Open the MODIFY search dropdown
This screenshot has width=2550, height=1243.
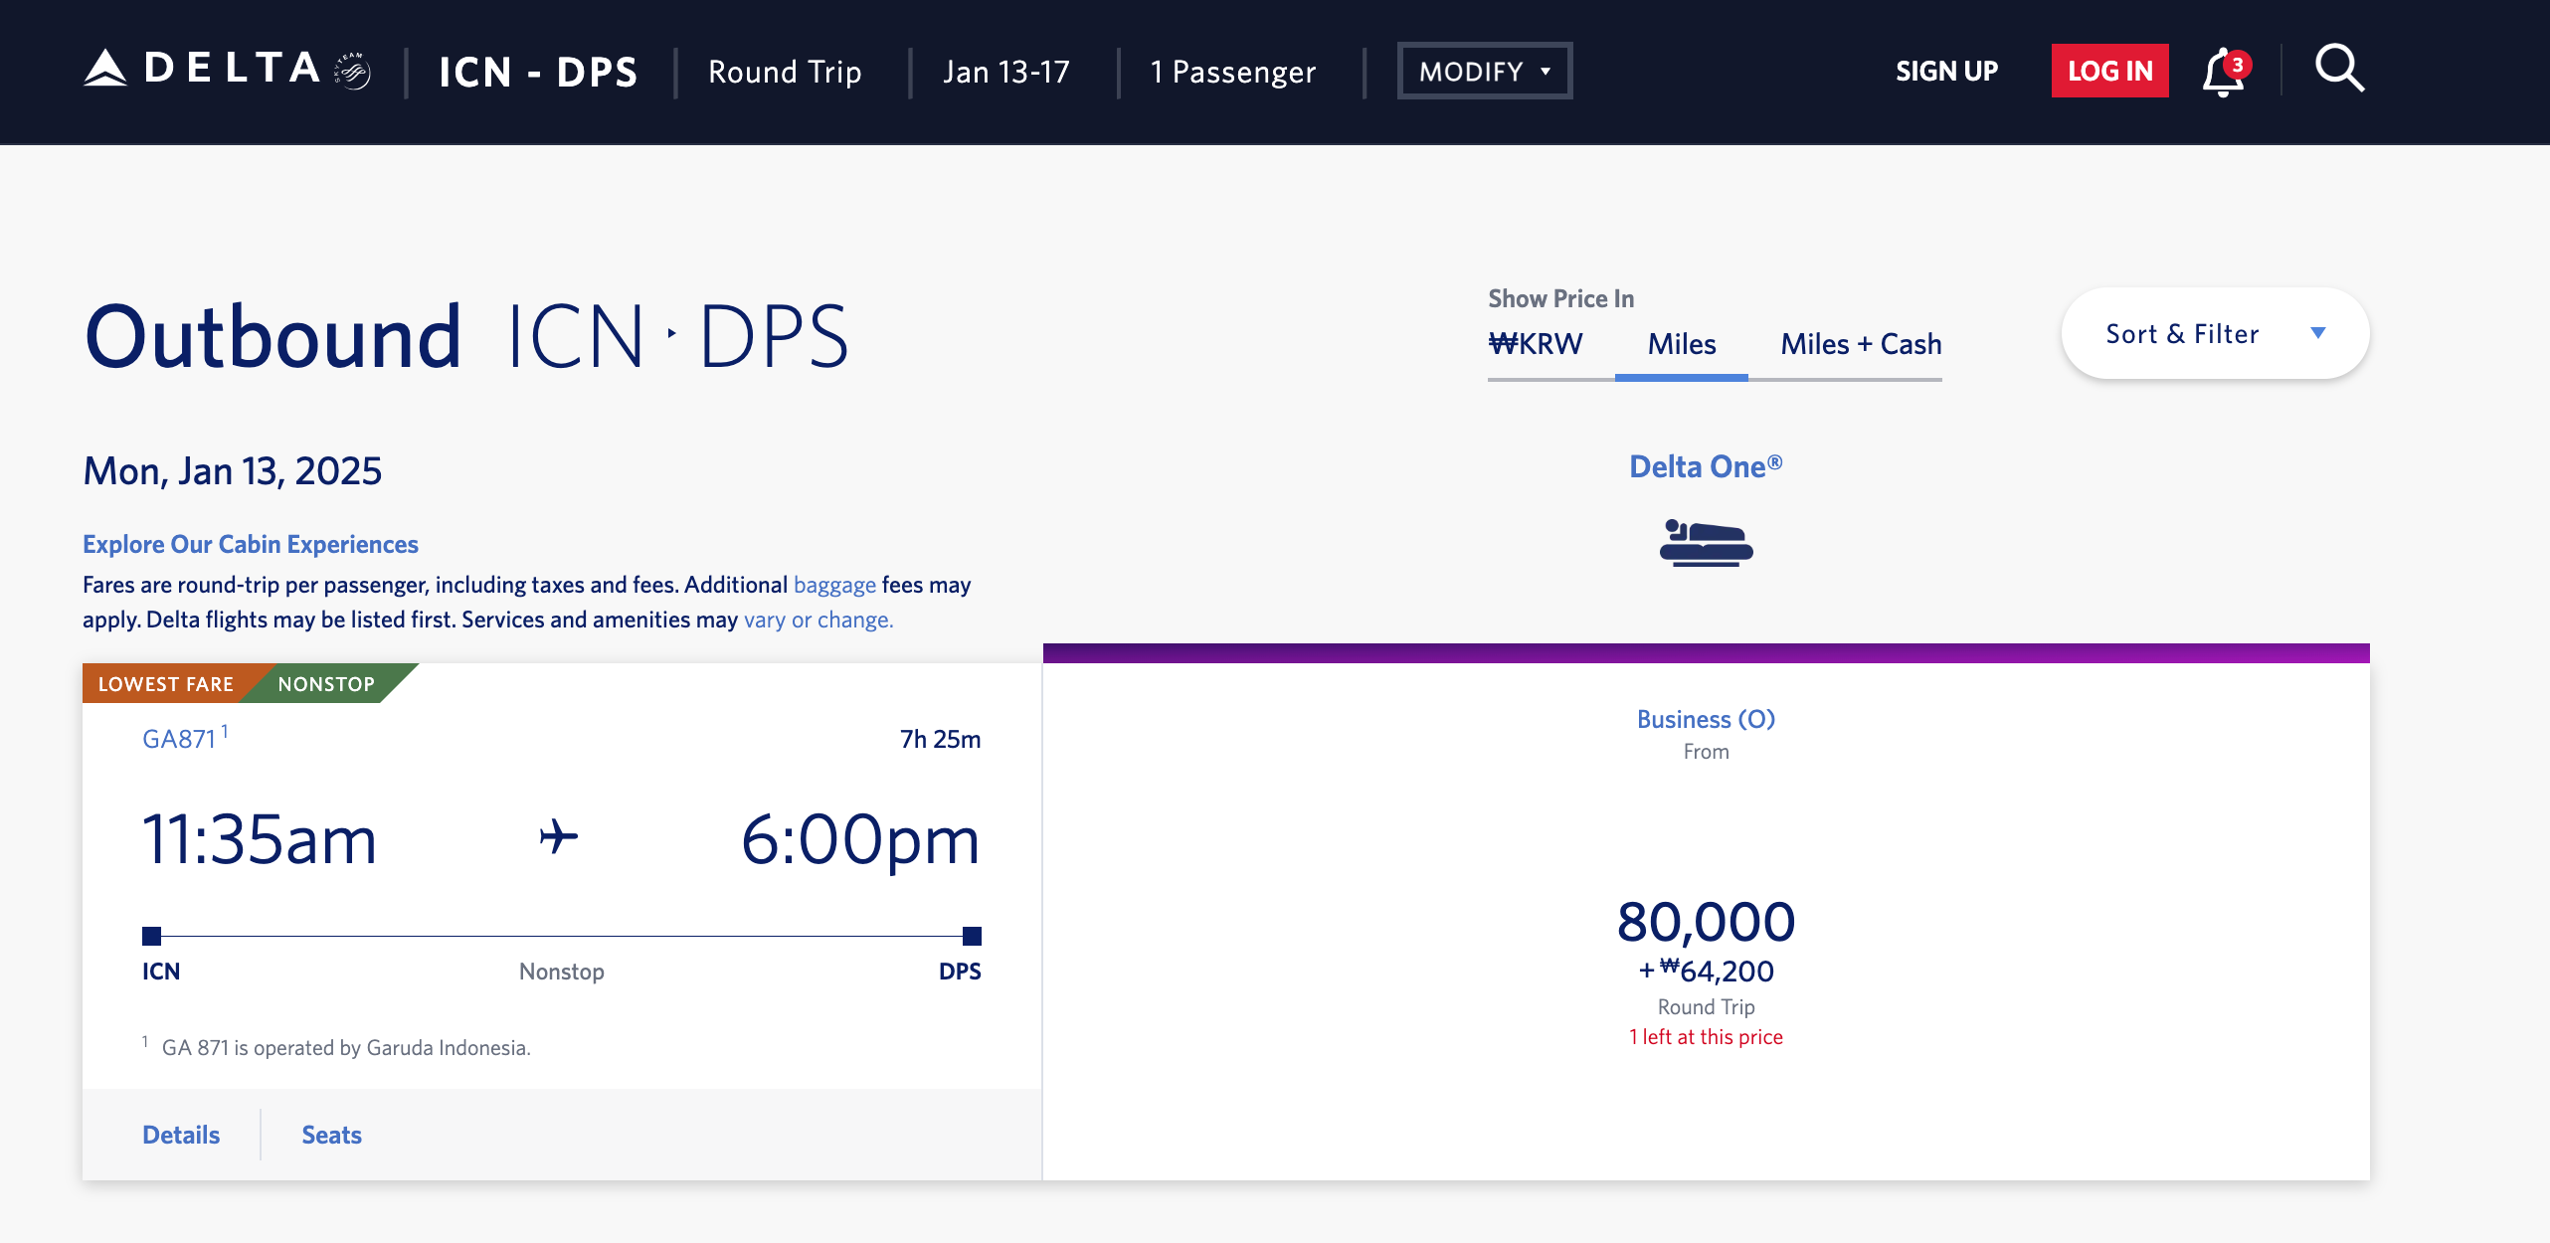pyautogui.click(x=1485, y=71)
